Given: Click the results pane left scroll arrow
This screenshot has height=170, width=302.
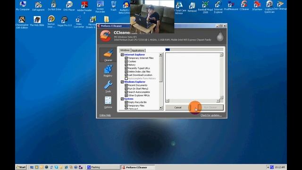Looking at the screenshot, I should click(x=167, y=101).
